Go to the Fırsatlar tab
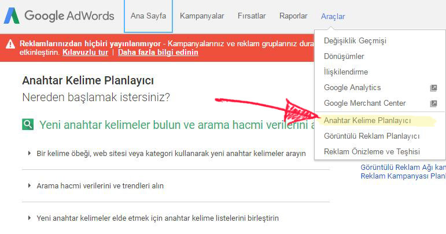Image resolution: width=446 pixels, height=234 pixels. (x=252, y=16)
